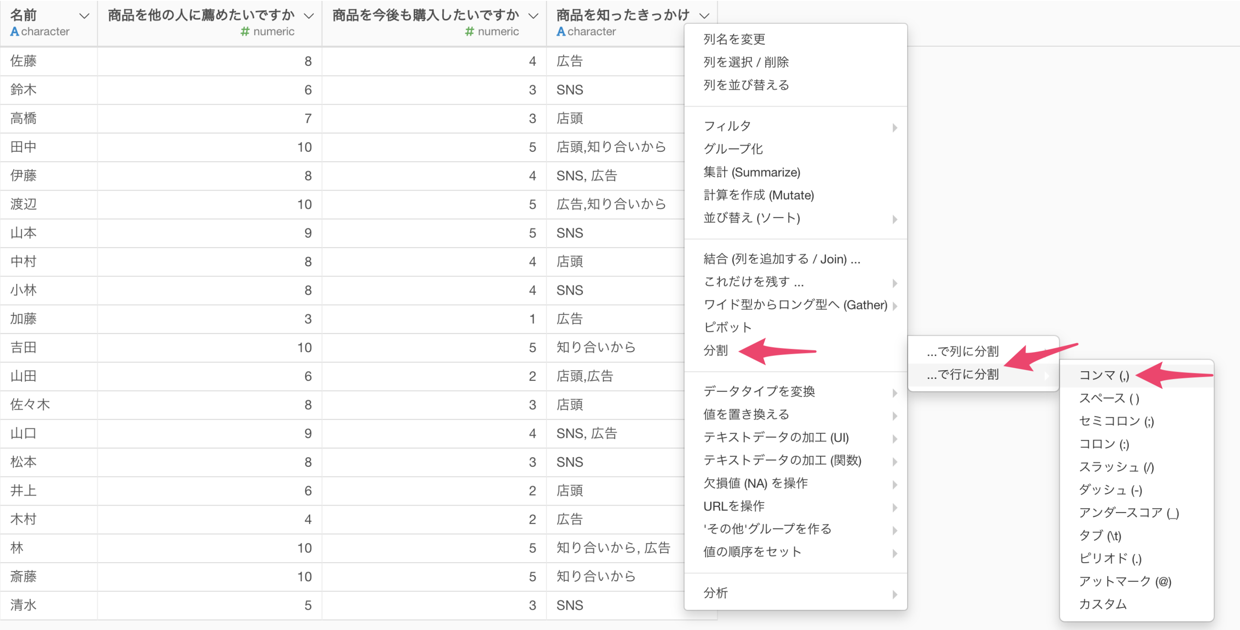Click the name cell 高橋
The image size is (1240, 630).
tap(48, 118)
